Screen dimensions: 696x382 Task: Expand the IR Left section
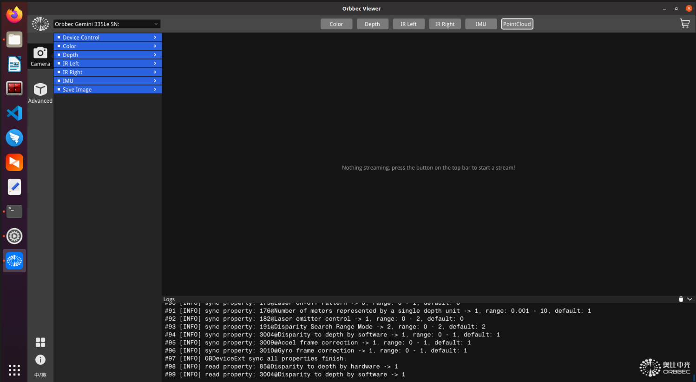pos(108,63)
